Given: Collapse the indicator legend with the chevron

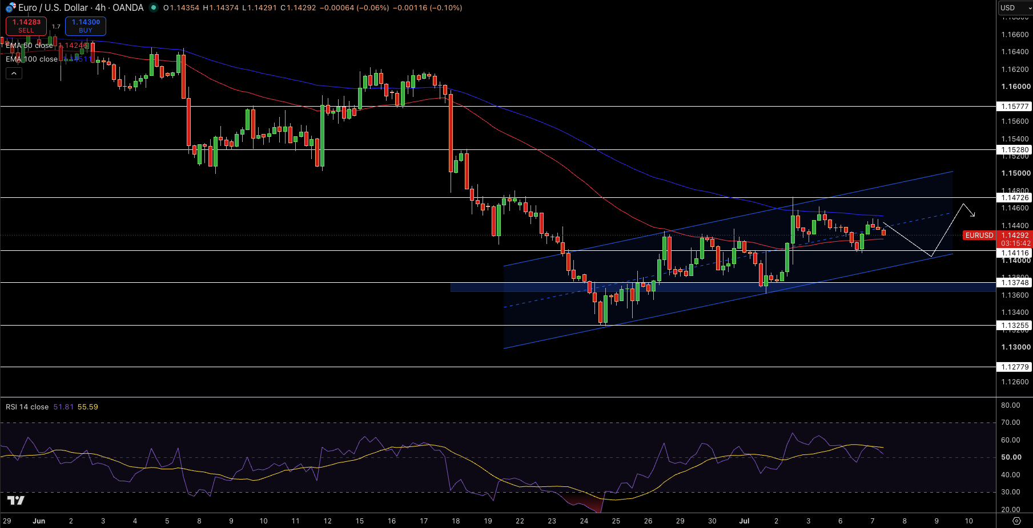Looking at the screenshot, I should tap(14, 73).
